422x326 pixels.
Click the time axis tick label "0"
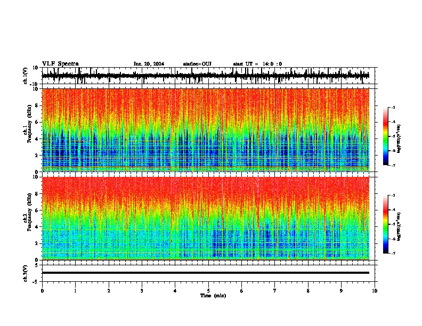42,291
